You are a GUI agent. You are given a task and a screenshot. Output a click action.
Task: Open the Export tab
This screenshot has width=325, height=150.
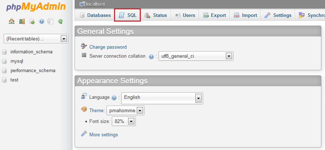[214, 15]
